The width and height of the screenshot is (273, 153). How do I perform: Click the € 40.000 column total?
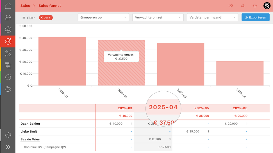(126, 116)
